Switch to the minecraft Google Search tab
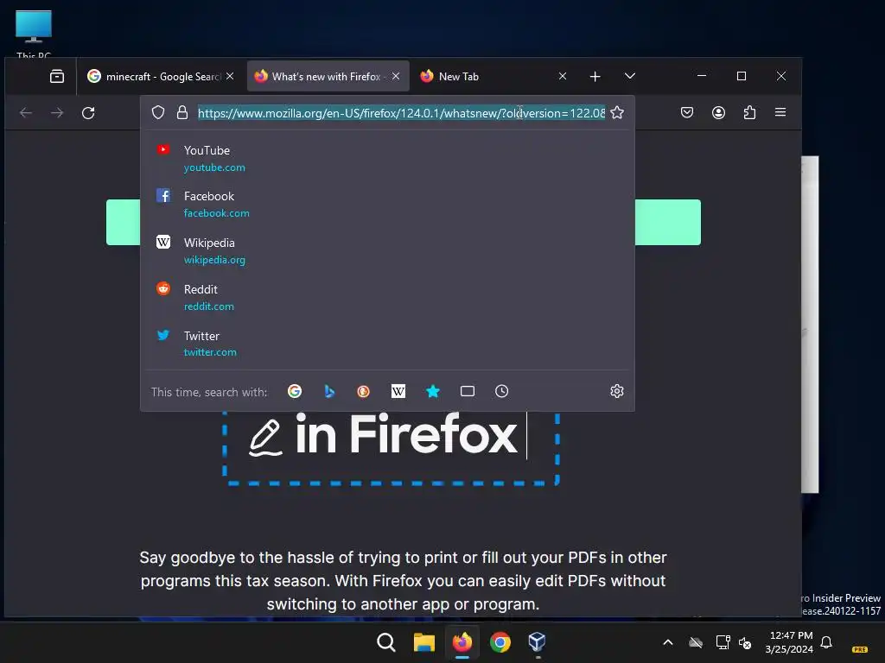 (x=159, y=76)
